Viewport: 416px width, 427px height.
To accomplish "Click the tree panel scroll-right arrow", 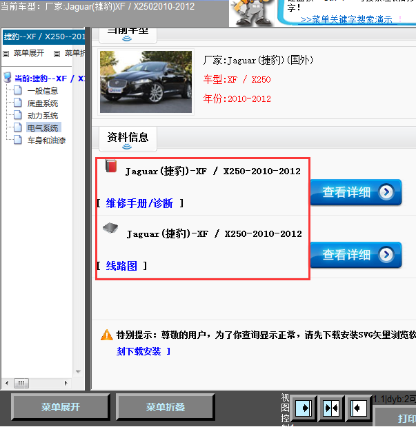I will coord(66,383).
